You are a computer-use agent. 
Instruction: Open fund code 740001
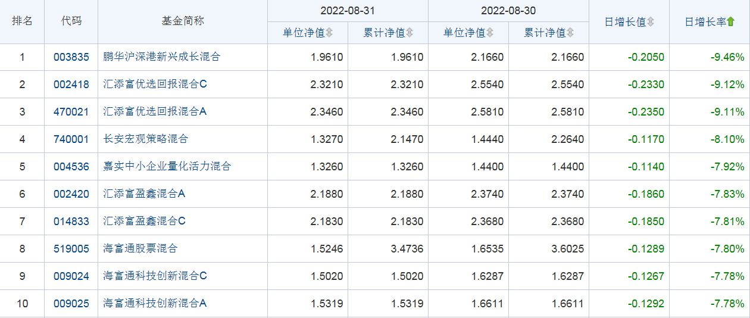point(71,139)
